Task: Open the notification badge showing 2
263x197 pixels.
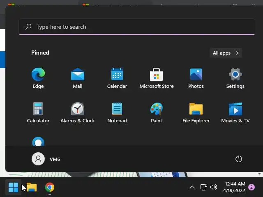Action: point(251,187)
